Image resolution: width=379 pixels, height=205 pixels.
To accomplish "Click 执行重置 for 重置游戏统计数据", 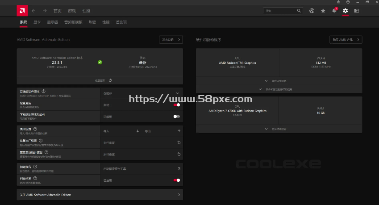I will (x=109, y=155).
